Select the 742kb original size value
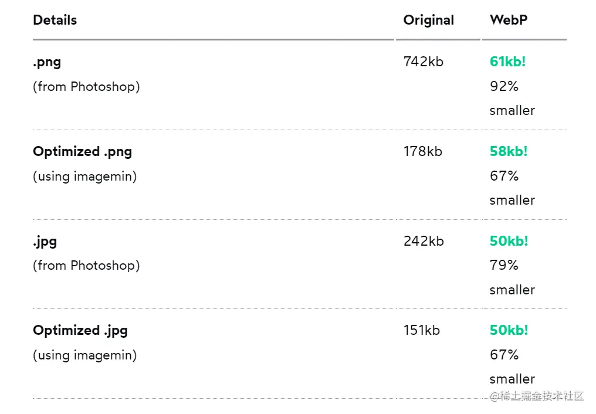596x414 pixels. [x=423, y=62]
